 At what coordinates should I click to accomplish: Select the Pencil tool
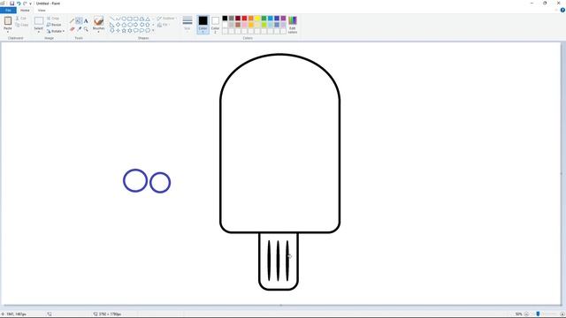(72, 21)
